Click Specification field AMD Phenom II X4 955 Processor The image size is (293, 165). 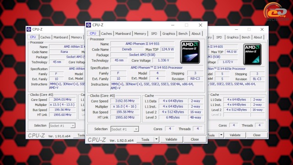pos(157,67)
